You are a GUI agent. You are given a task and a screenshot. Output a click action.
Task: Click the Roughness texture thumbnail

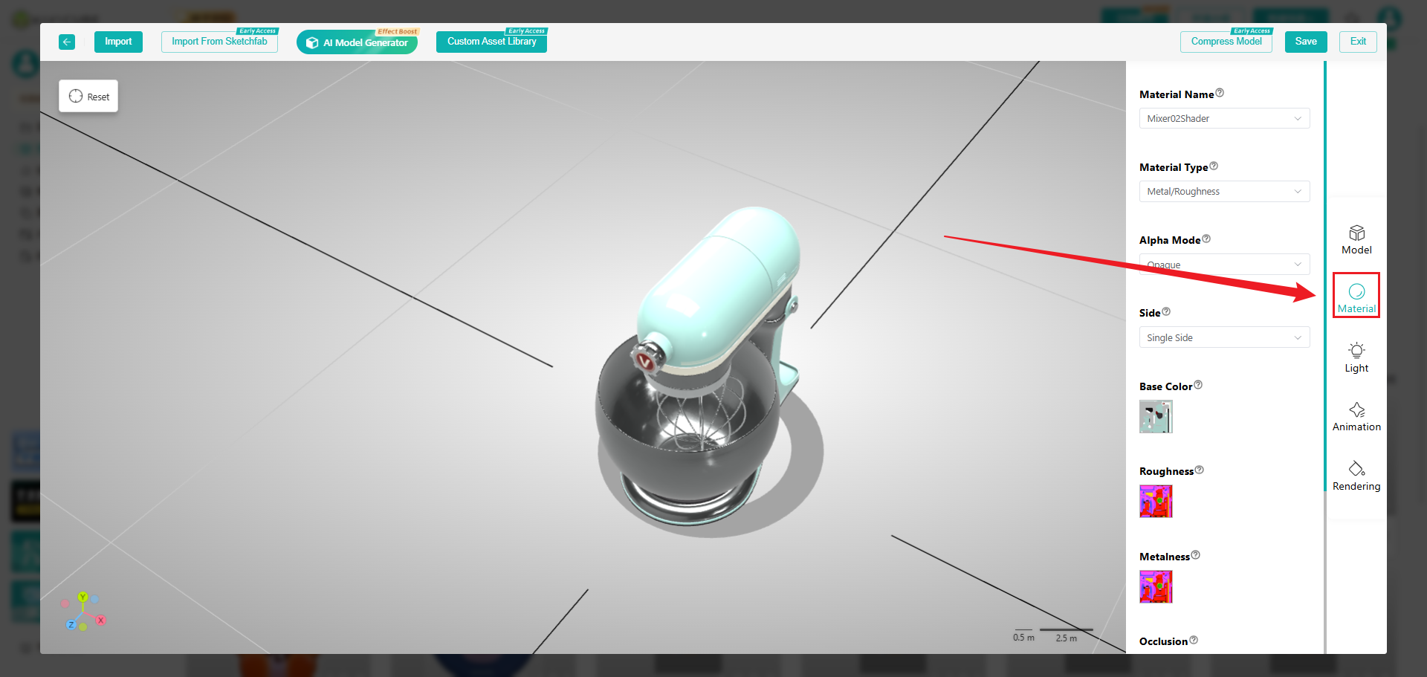(x=1156, y=502)
